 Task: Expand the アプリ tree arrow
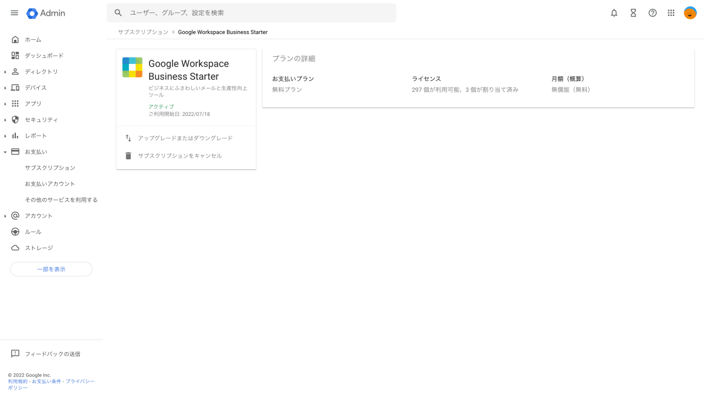point(5,104)
